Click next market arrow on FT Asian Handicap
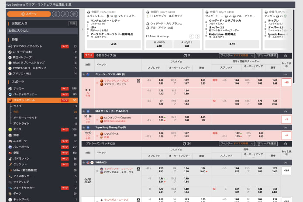The height and width of the screenshot is (202, 303). click(197, 36)
